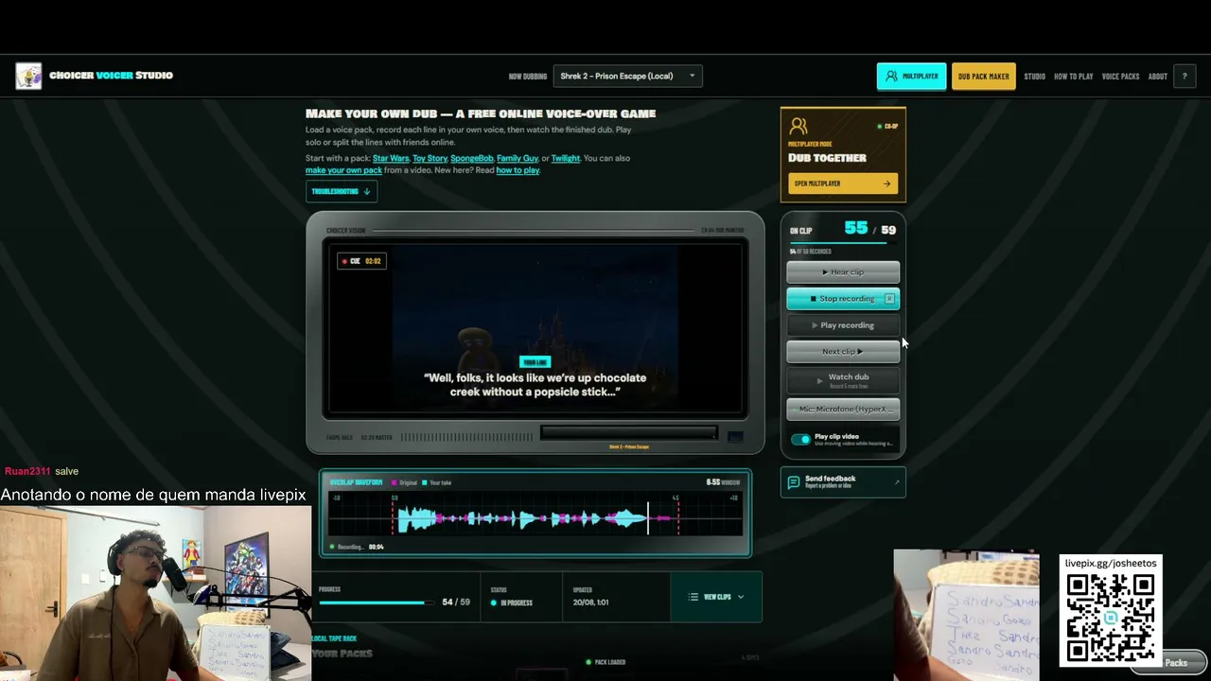The width and height of the screenshot is (1211, 681).
Task: Click the CUE 02:02 indicator on the monitor
Action: 360,261
